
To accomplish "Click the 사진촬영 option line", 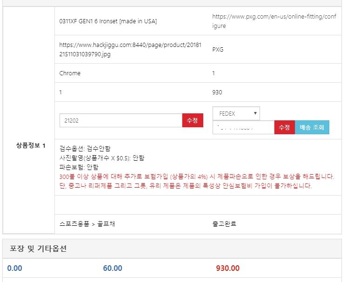I will coord(102,158).
